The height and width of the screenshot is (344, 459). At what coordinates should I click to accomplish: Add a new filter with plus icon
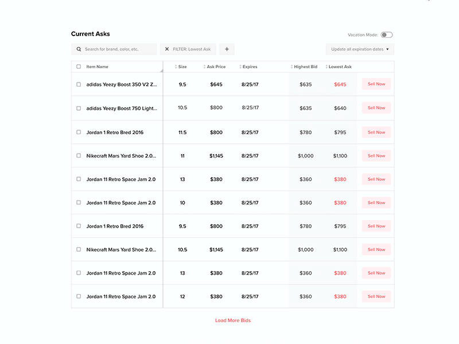(227, 49)
